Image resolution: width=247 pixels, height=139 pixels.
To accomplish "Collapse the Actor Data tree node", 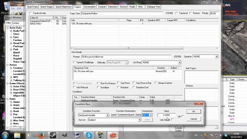I will pyautogui.click(x=7, y=28).
